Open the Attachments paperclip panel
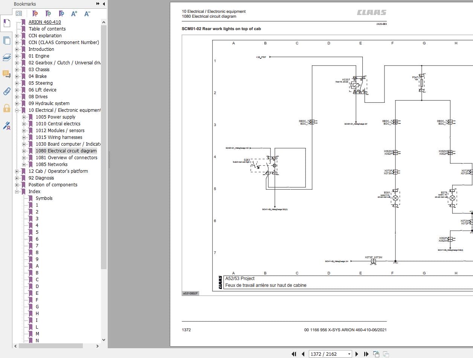Image resolution: width=473 pixels, height=358 pixels. 6,91
